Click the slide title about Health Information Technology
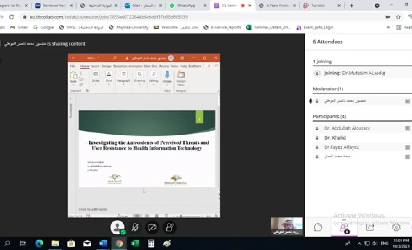Screen dimensions: 412x250 click(x=149, y=145)
